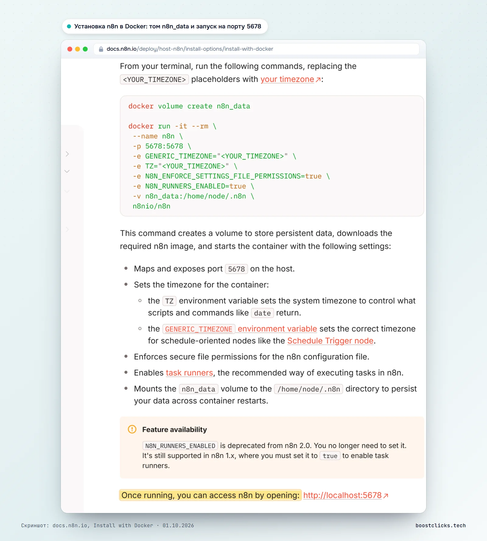
Task: Click the '-v n8n_data:/home/node/.n8n' code line
Action: coord(194,196)
